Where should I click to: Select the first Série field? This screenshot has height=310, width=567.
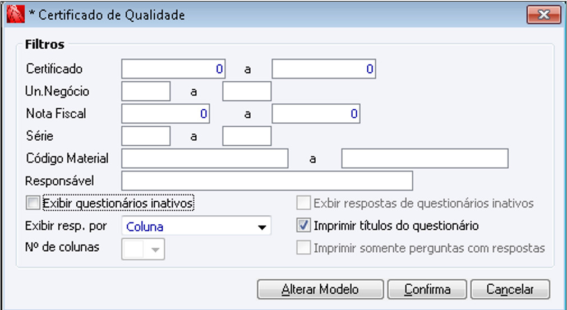[146, 136]
